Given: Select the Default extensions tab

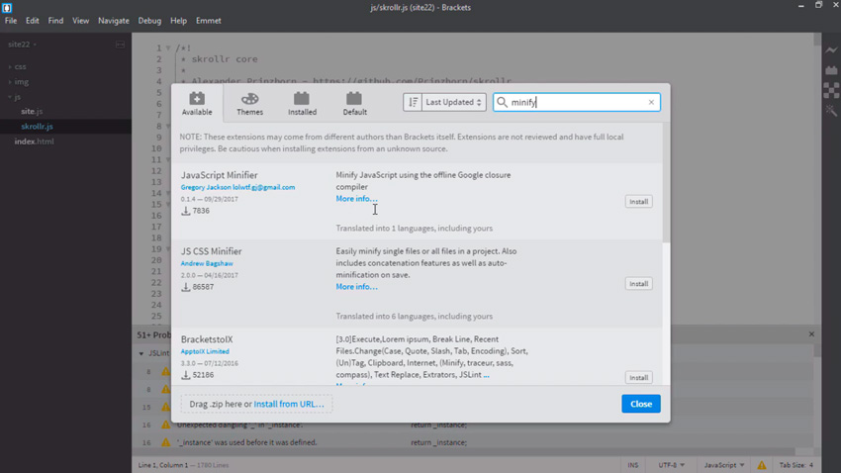Looking at the screenshot, I should (x=354, y=103).
